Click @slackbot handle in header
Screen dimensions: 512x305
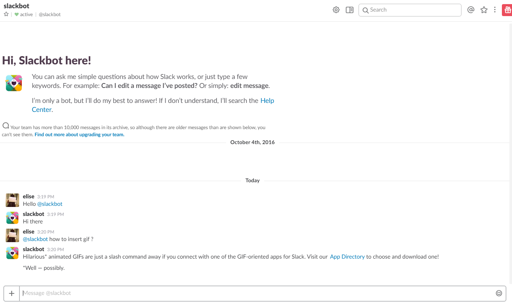pyautogui.click(x=50, y=15)
